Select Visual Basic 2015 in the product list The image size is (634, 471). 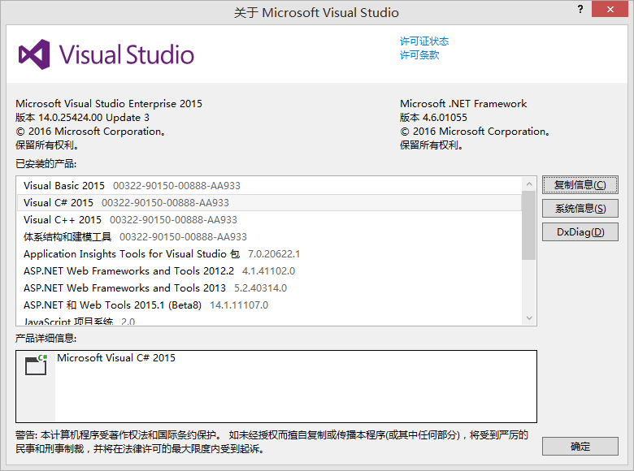[269, 185]
